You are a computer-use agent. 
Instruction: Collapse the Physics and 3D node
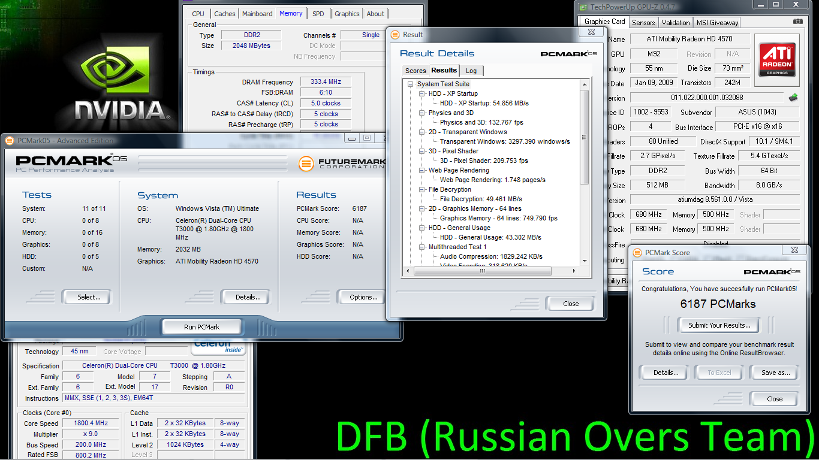click(x=423, y=113)
